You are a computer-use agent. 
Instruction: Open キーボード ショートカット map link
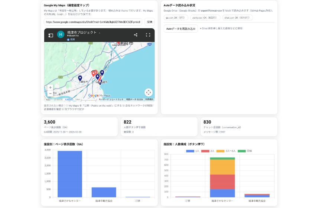pyautogui.click(x=111, y=99)
